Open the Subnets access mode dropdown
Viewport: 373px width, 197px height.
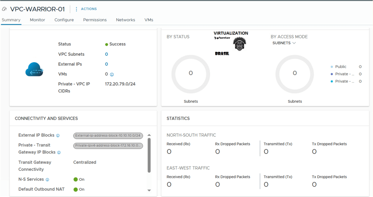[284, 43]
